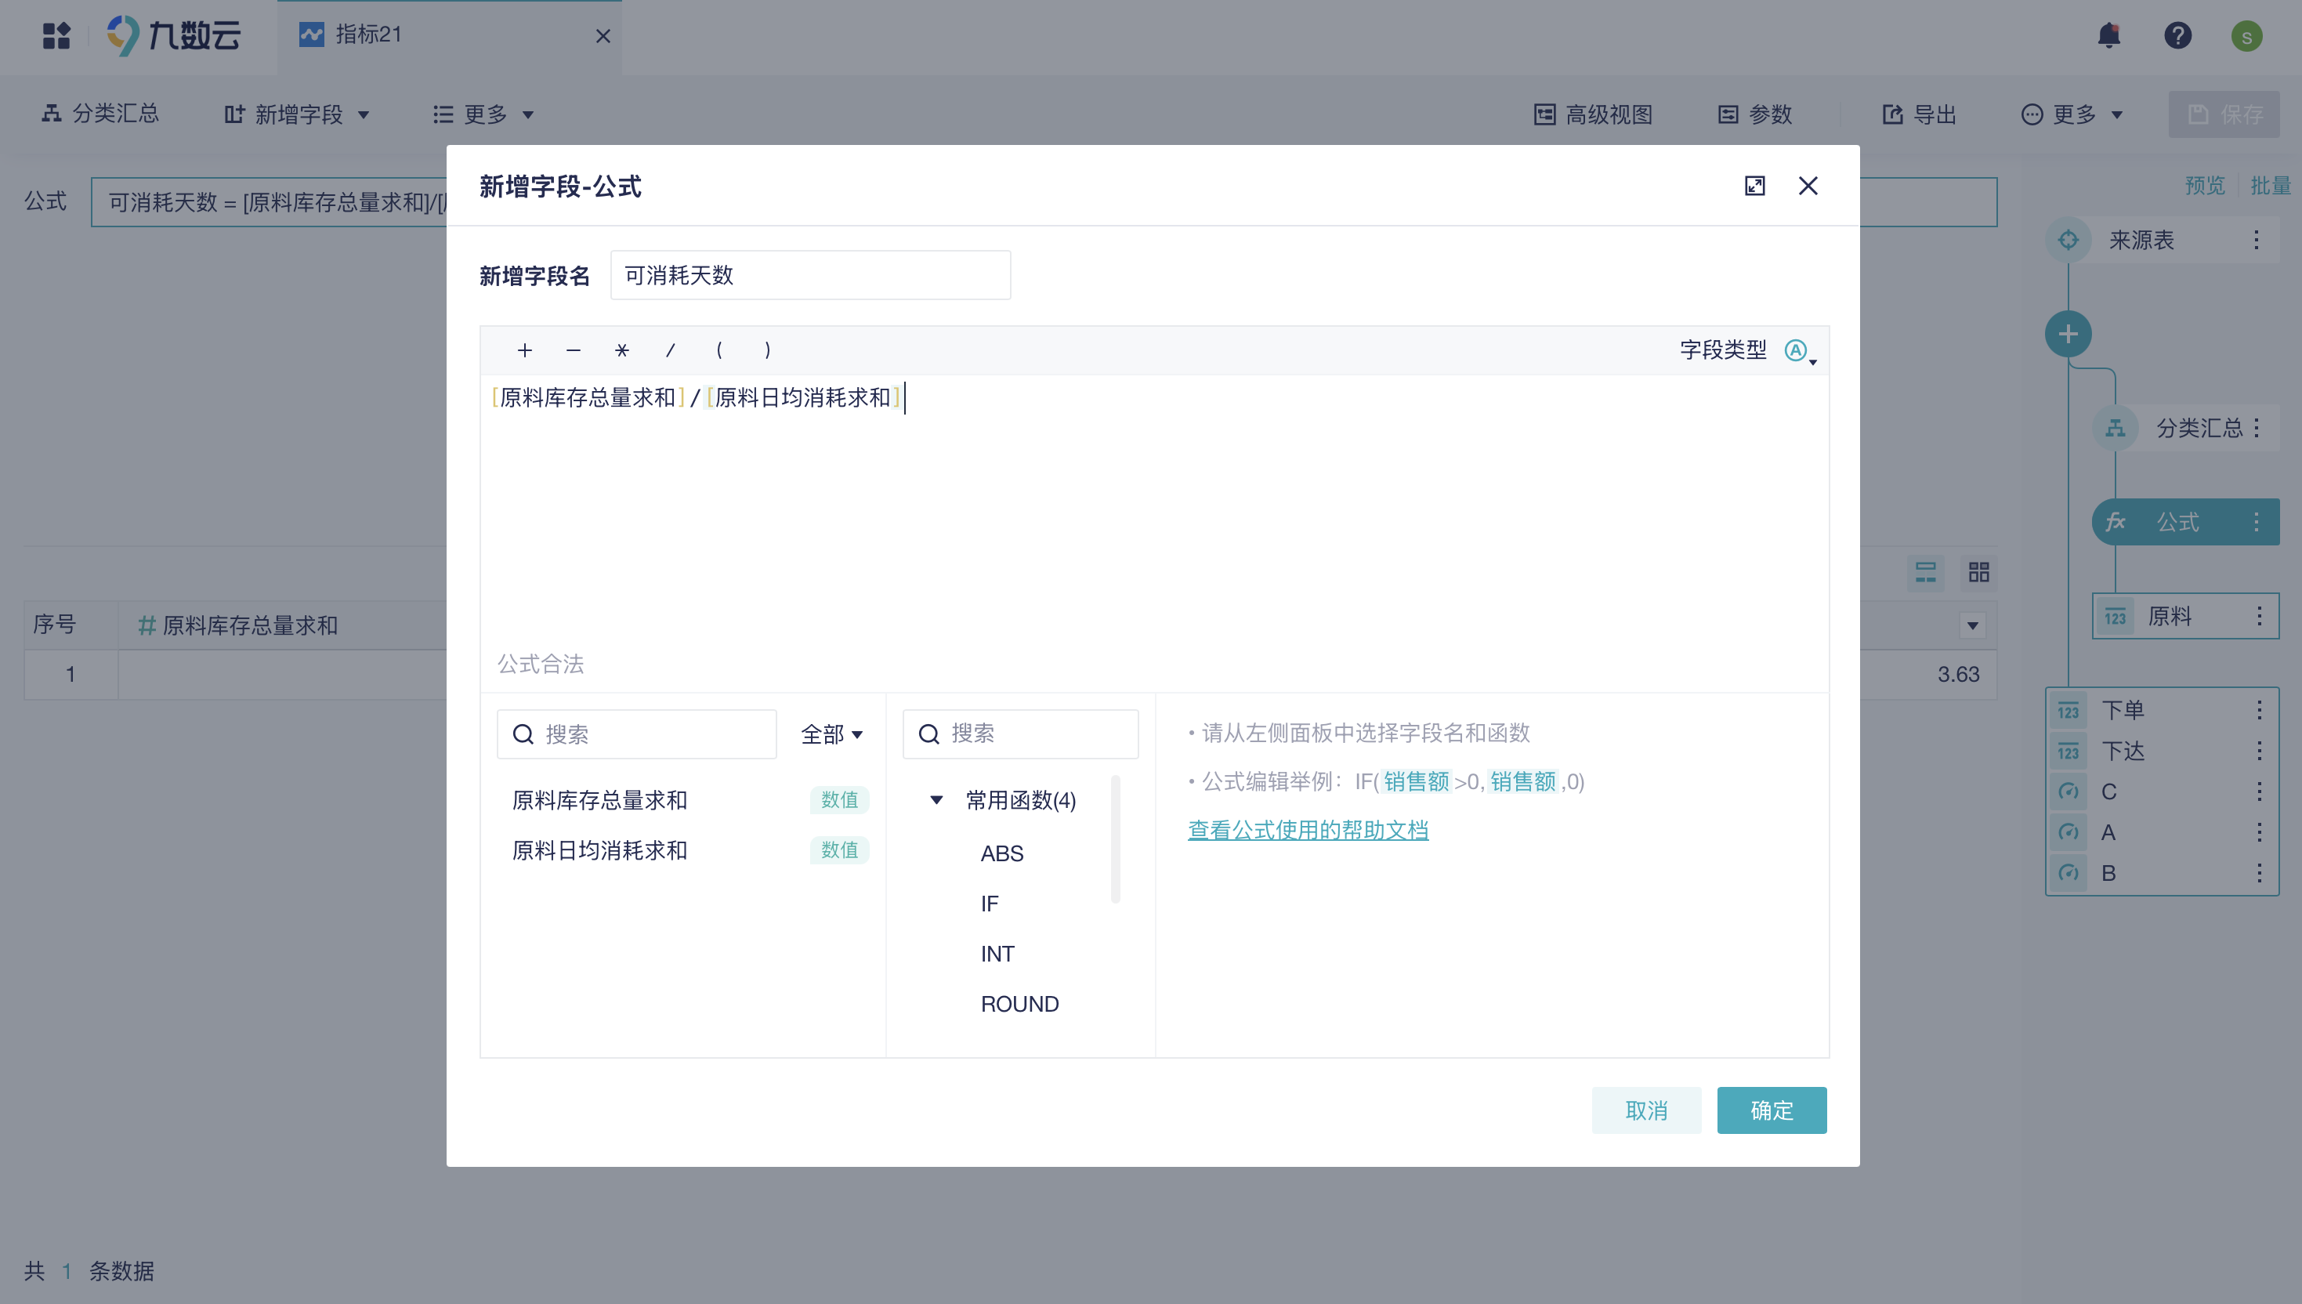Click the plus icon to add a node

pyautogui.click(x=2069, y=333)
